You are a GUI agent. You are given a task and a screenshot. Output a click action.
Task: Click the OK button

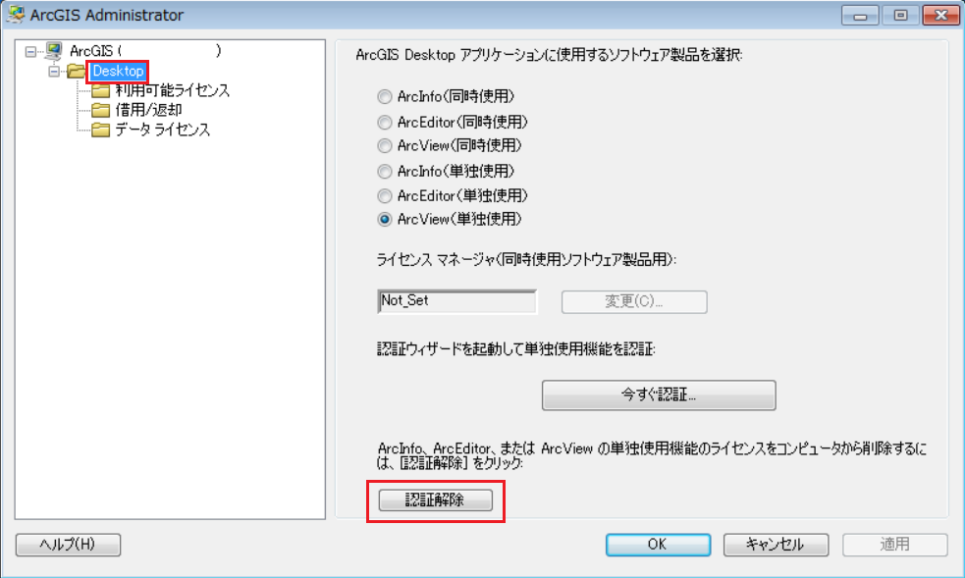click(658, 545)
